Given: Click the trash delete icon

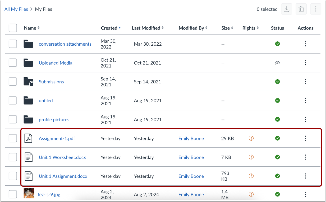Looking at the screenshot, I should click(301, 9).
